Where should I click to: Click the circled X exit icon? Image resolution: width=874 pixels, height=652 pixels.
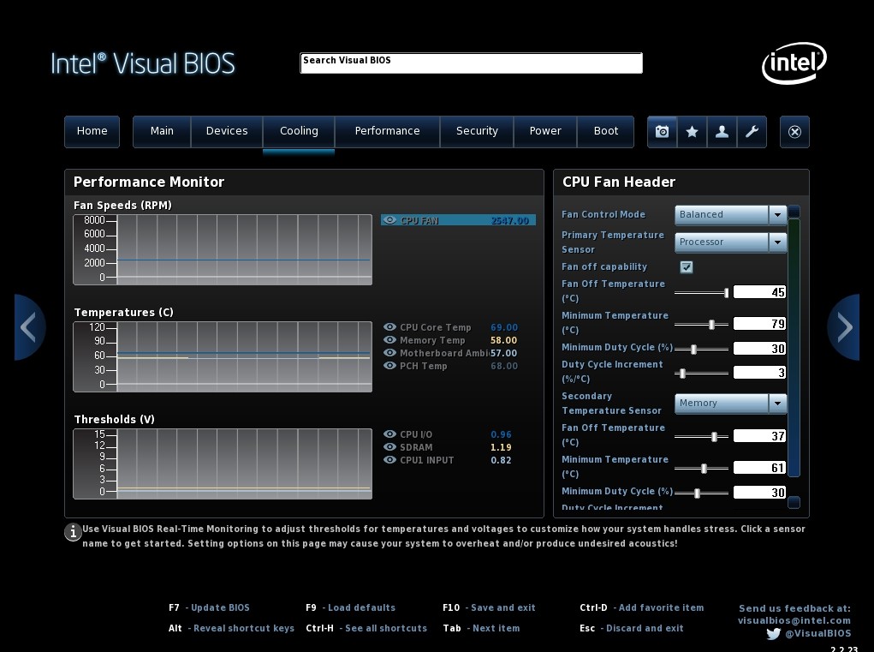794,132
